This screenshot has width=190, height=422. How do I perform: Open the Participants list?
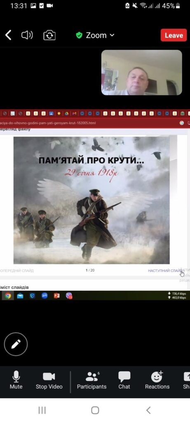tap(92, 380)
